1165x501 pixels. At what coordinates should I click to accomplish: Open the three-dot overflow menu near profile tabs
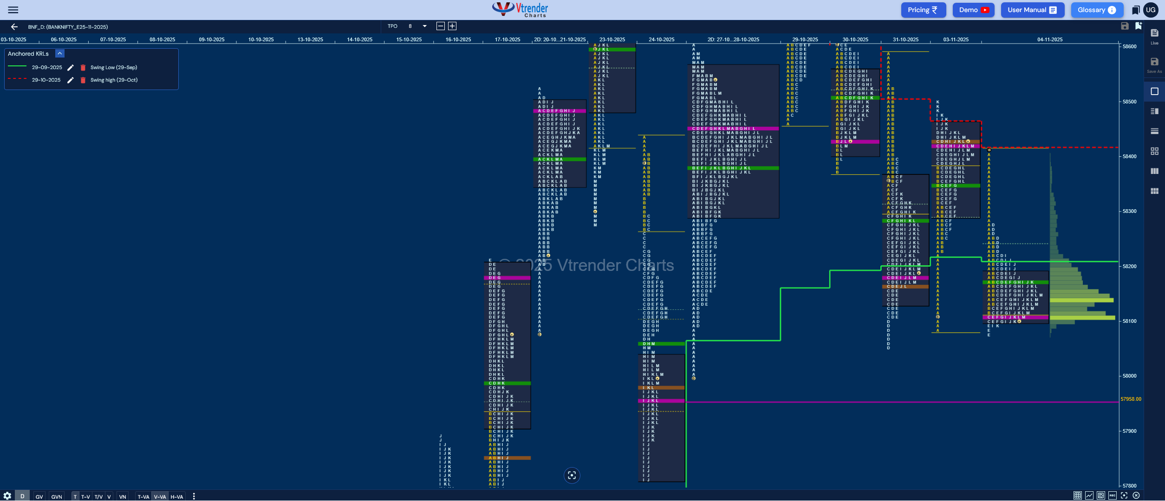pyautogui.click(x=194, y=496)
